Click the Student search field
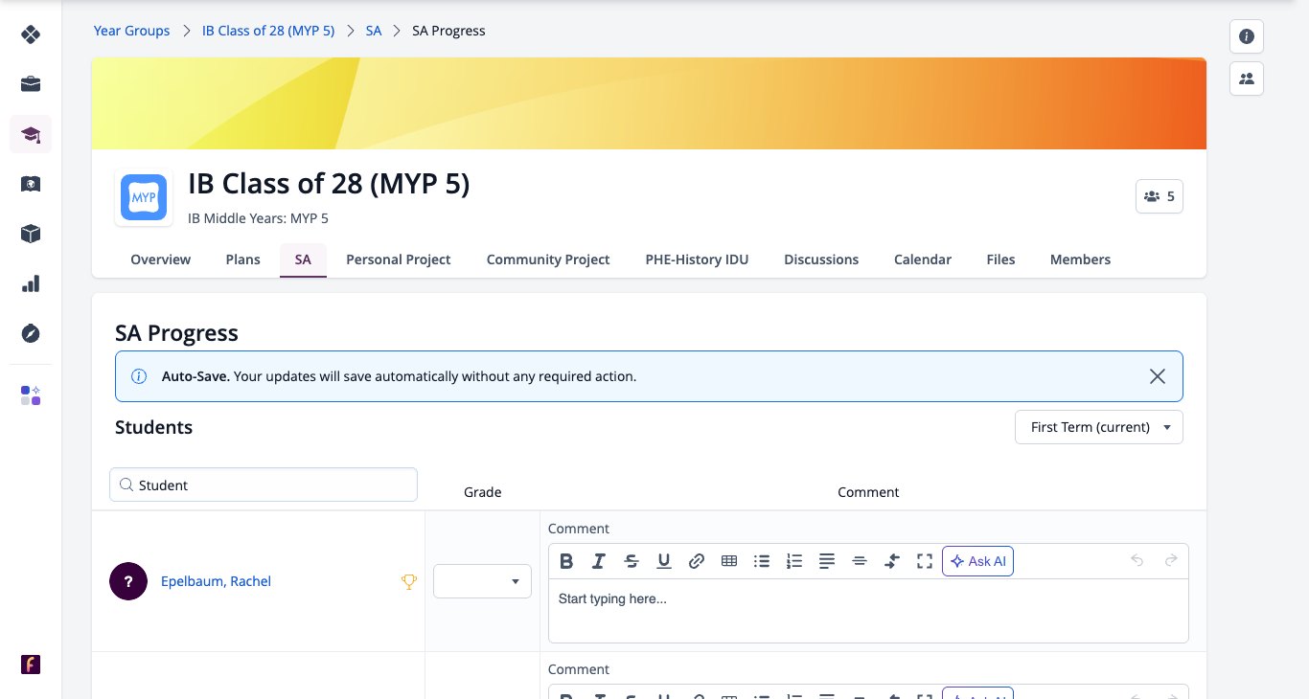1309x699 pixels. [264, 485]
